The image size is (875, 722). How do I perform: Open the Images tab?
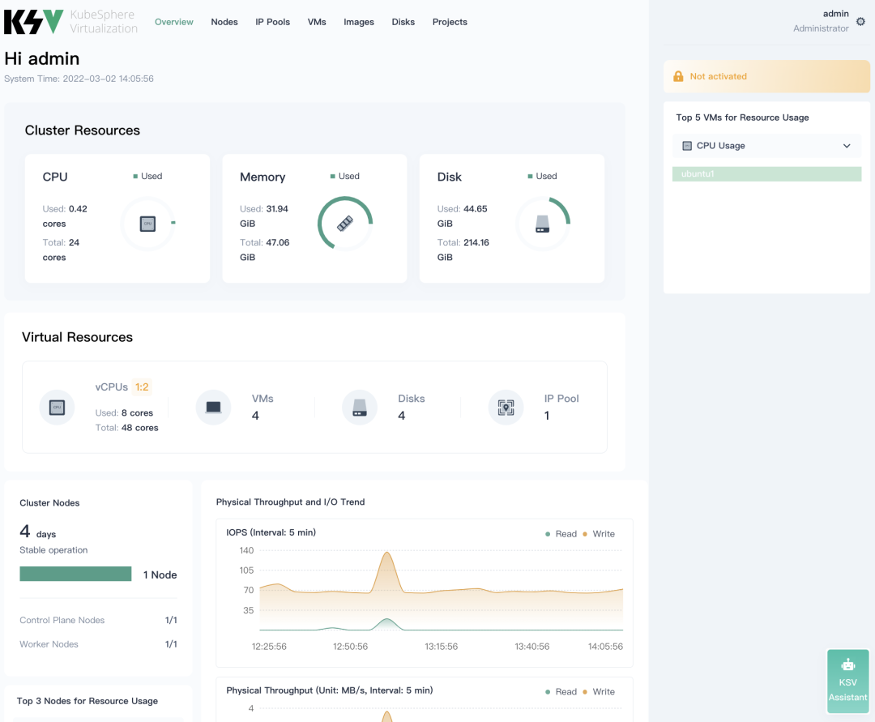(x=359, y=22)
